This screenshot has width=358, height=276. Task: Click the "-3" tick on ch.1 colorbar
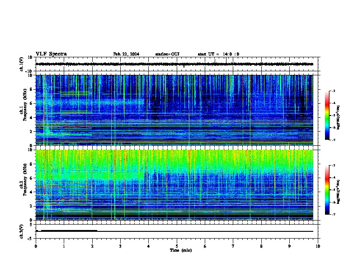pos(333,91)
